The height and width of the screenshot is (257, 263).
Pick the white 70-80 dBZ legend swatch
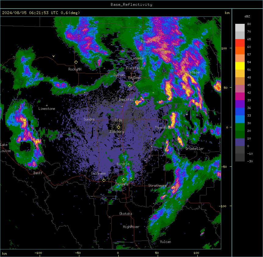click(x=240, y=28)
